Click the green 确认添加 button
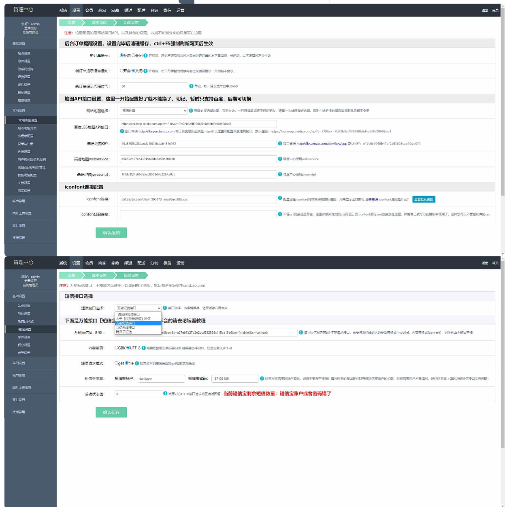This screenshot has width=505, height=507. tap(111, 233)
